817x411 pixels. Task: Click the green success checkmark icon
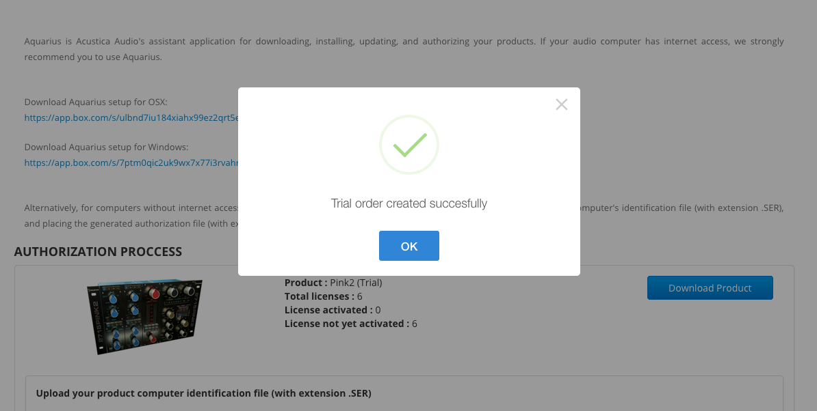point(409,145)
